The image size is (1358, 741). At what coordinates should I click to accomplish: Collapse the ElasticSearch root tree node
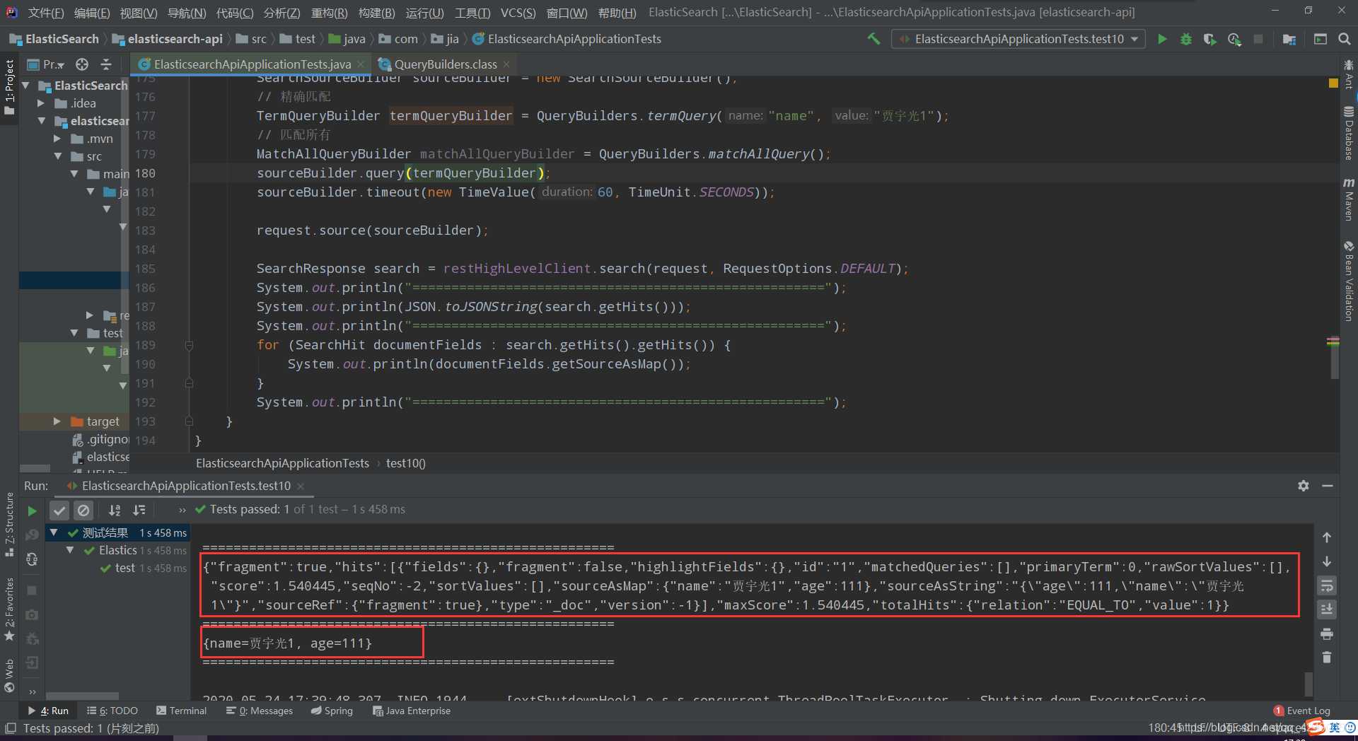coord(26,86)
